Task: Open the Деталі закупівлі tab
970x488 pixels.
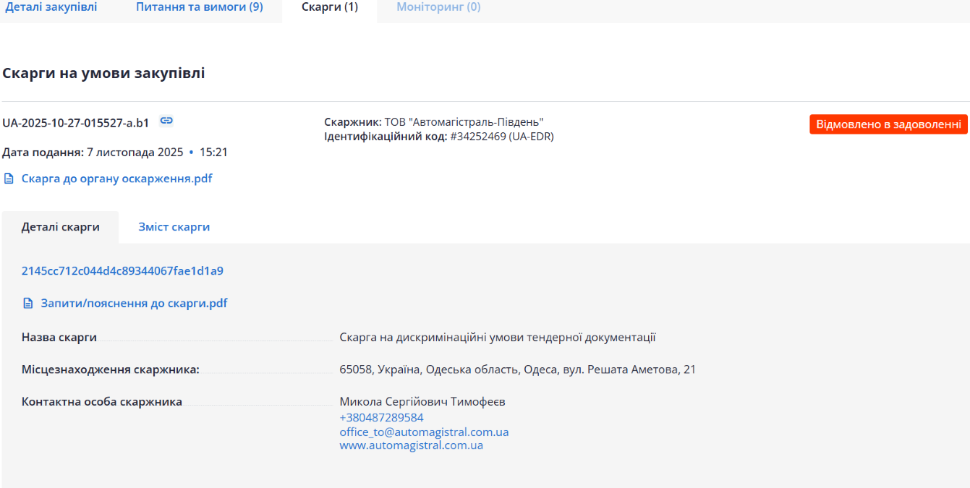Action: [x=51, y=7]
